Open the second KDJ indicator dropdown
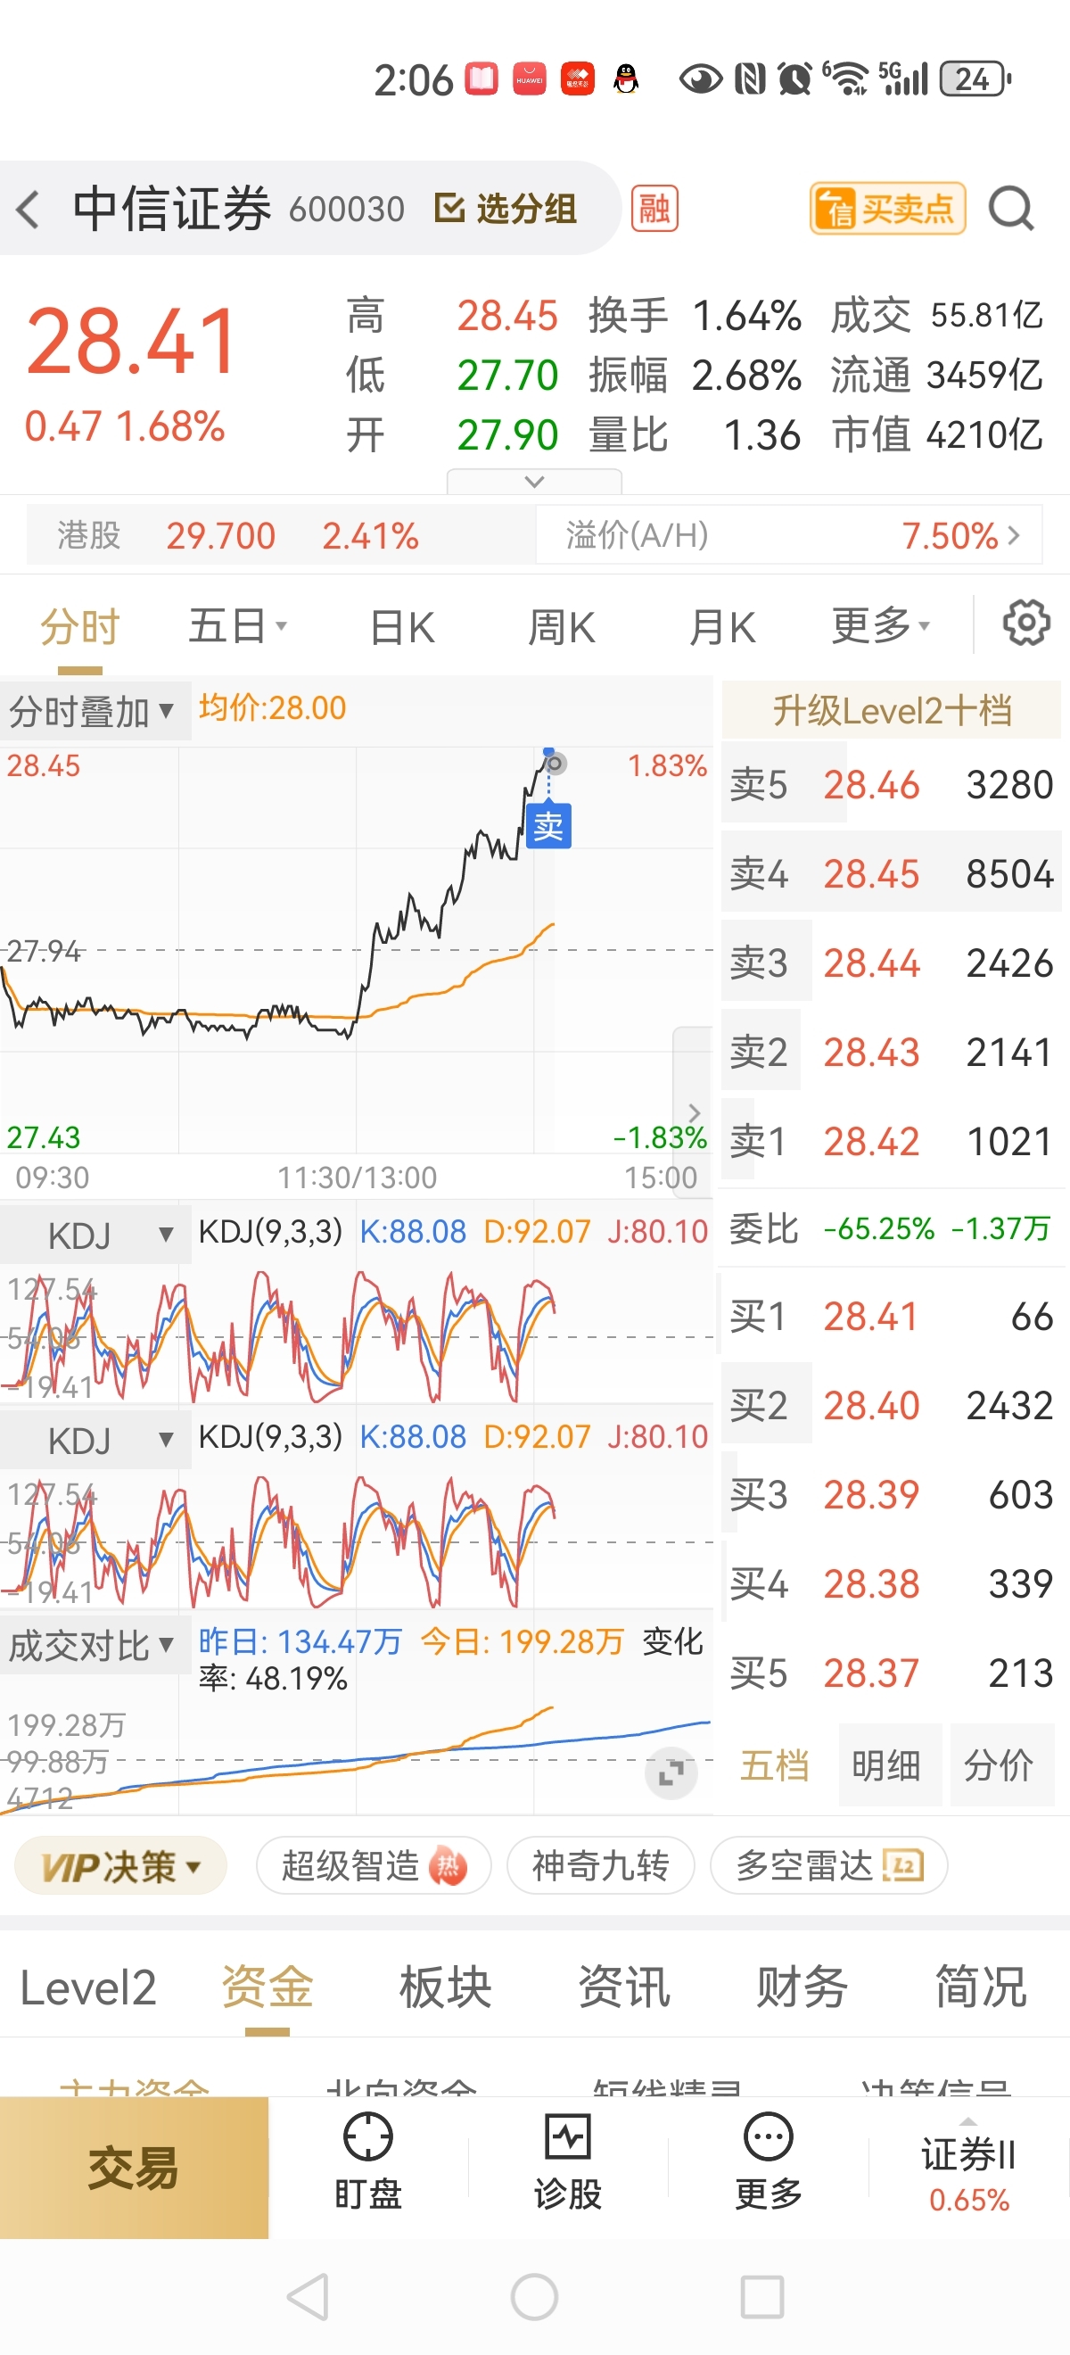Image resolution: width=1070 pixels, height=2355 pixels. (x=95, y=1440)
